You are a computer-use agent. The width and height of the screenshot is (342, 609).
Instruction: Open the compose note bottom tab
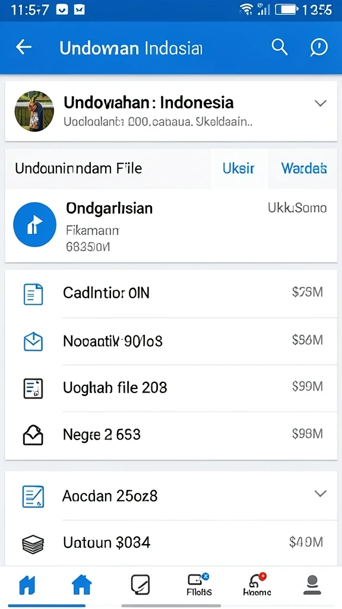pos(140,585)
